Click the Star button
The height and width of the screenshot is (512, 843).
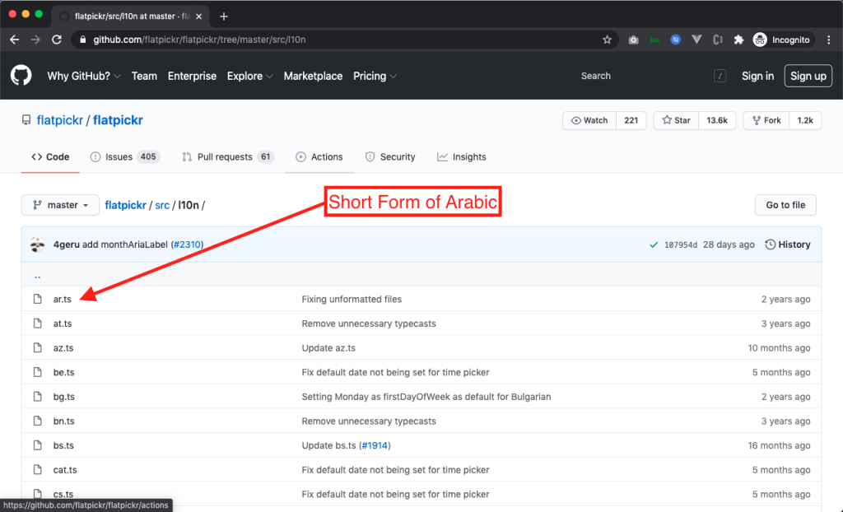click(x=676, y=120)
